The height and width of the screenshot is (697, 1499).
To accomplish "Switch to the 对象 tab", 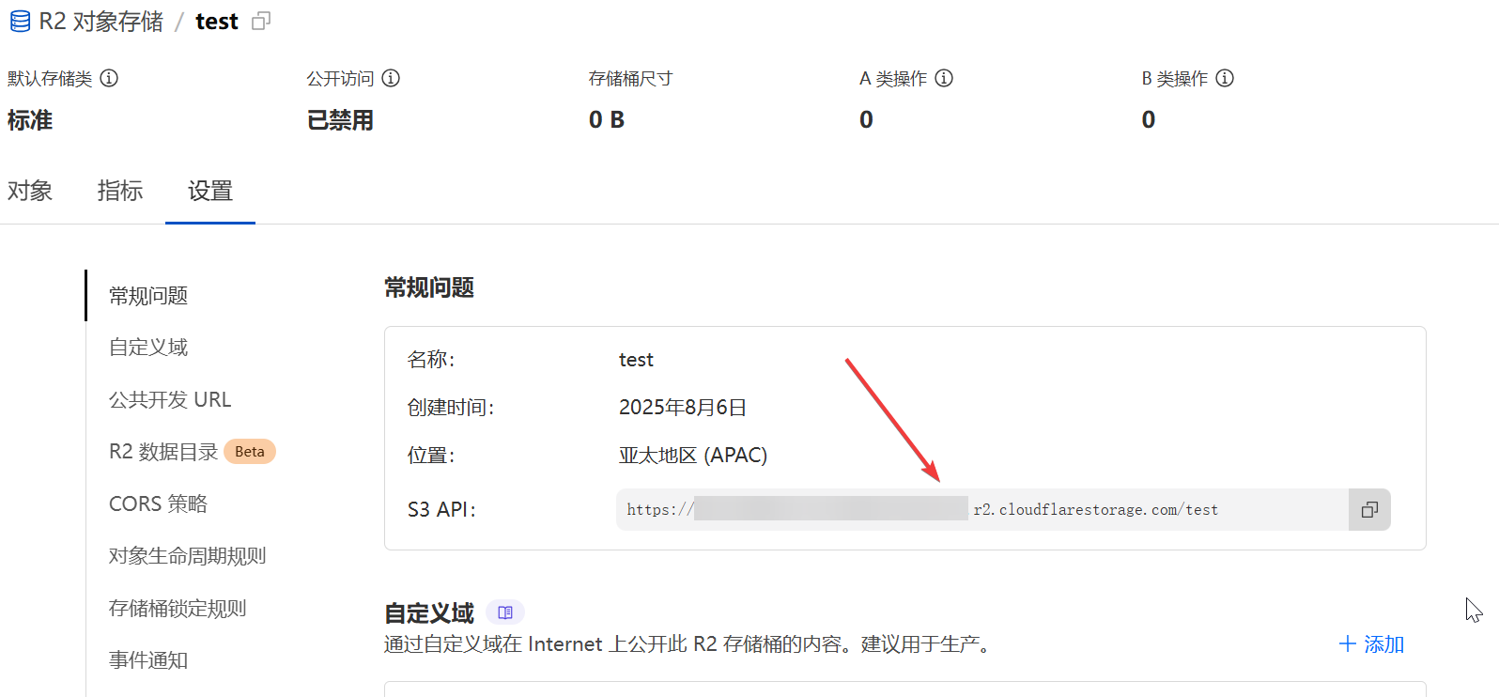I will coord(30,191).
